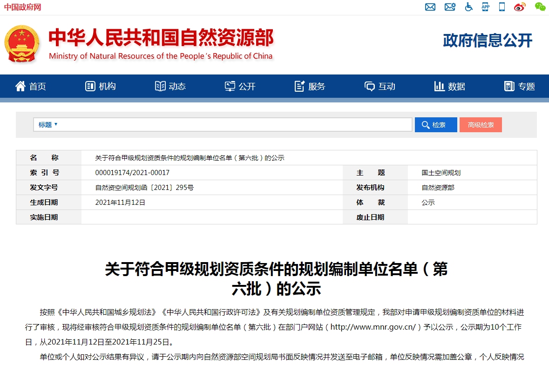Go to the 首页 home menu
549x365 pixels.
point(31,86)
